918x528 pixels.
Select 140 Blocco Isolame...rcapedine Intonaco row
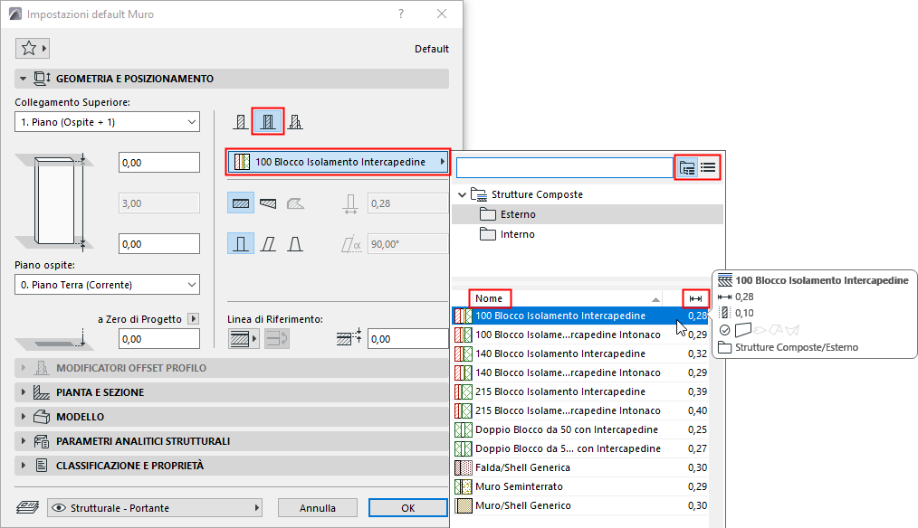click(x=581, y=372)
